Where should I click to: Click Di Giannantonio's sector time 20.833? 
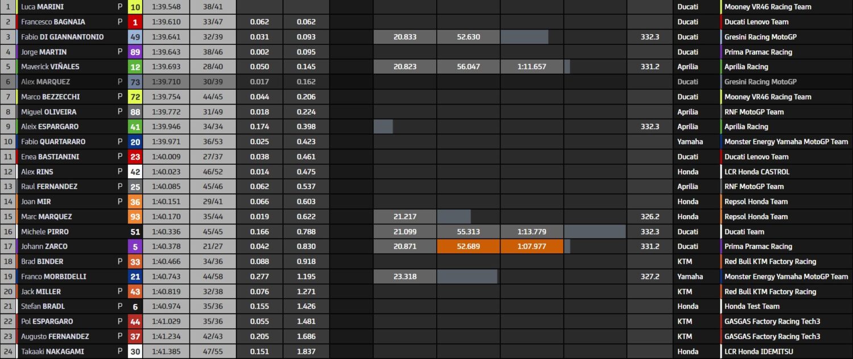(405, 37)
